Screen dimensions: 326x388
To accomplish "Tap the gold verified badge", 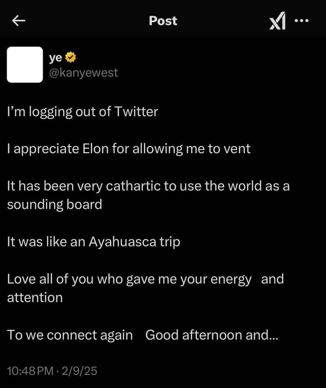I will click(x=70, y=58).
